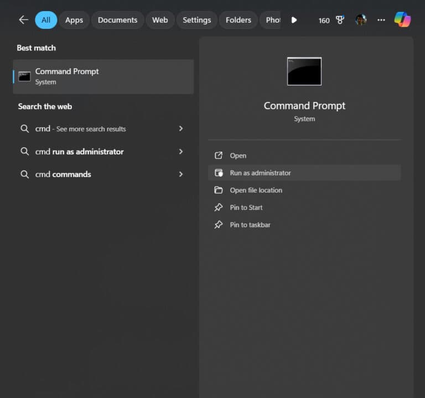Expand the cmd commands suggestion chevron
Screen dimensions: 425x398
(181, 174)
